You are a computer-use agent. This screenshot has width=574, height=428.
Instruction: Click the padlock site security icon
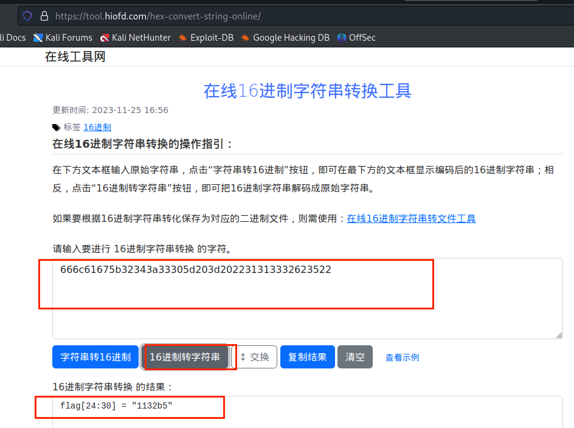pyautogui.click(x=44, y=16)
